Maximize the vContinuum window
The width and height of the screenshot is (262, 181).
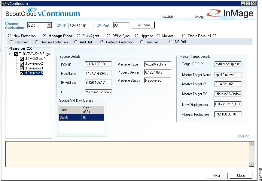pyautogui.click(x=248, y=4)
